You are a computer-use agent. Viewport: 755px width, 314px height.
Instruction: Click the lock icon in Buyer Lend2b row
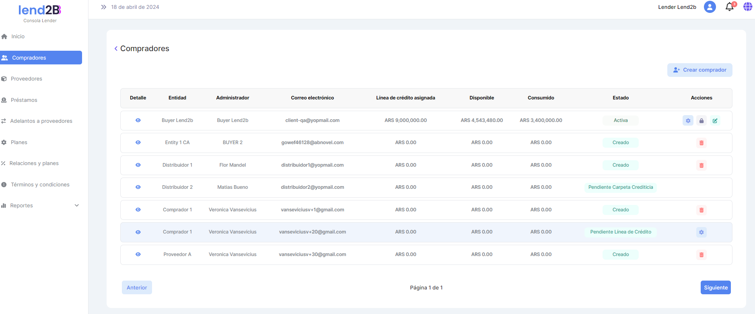click(x=702, y=120)
